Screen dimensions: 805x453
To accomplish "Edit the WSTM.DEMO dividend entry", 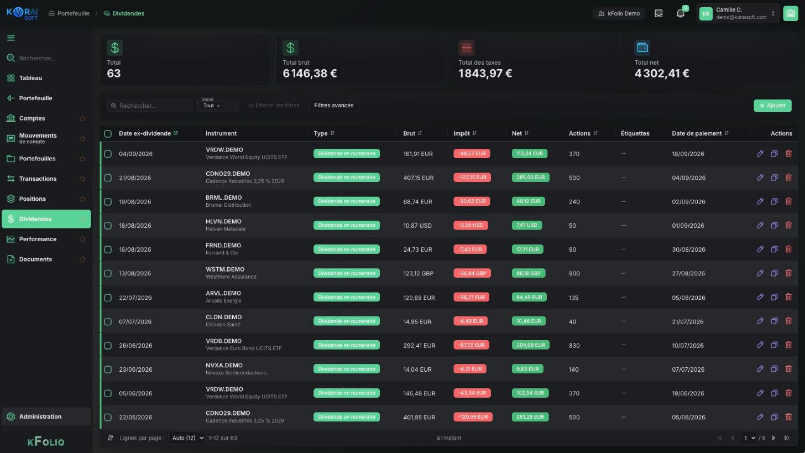I will 760,273.
